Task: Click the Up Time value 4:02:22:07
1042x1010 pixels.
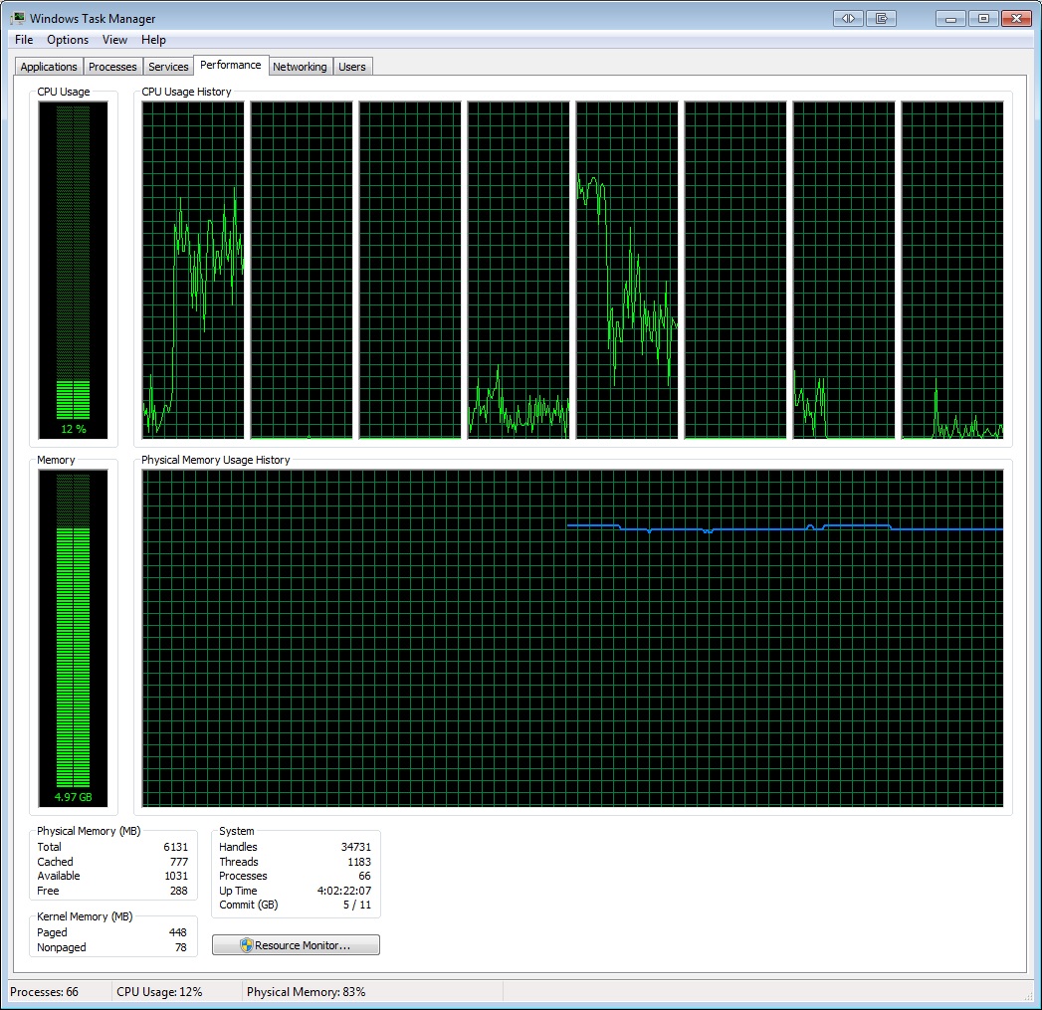Action: [344, 891]
